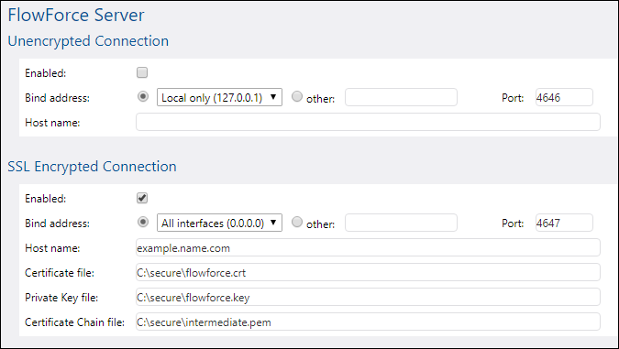Click the Certificate Chain file label
This screenshot has height=349, width=619.
(74, 322)
